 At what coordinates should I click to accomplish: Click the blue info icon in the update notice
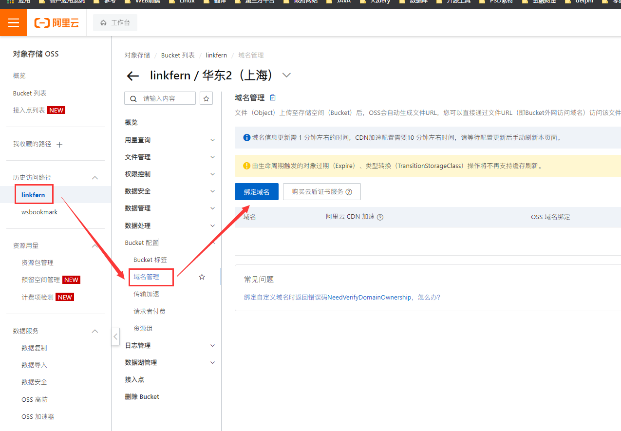click(246, 138)
